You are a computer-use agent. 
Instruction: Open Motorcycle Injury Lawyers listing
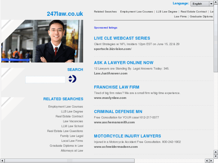(127, 136)
